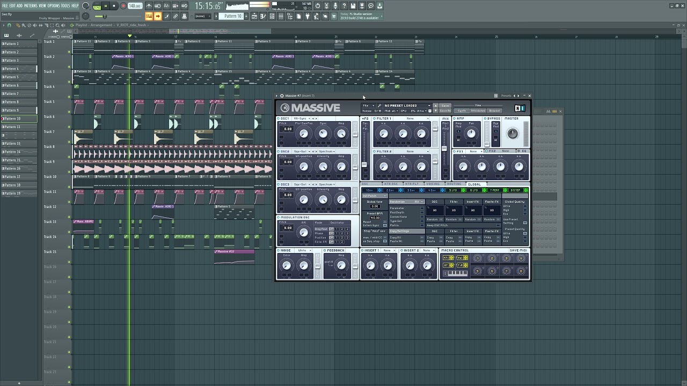The height and width of the screenshot is (386, 687).
Task: Toggle FX1 on/off
Action: tap(454, 151)
